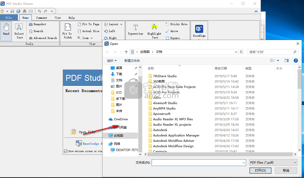Viewport: 304px width, 178px height.
Task: Expand the file name history dropdown
Action: point(244,163)
